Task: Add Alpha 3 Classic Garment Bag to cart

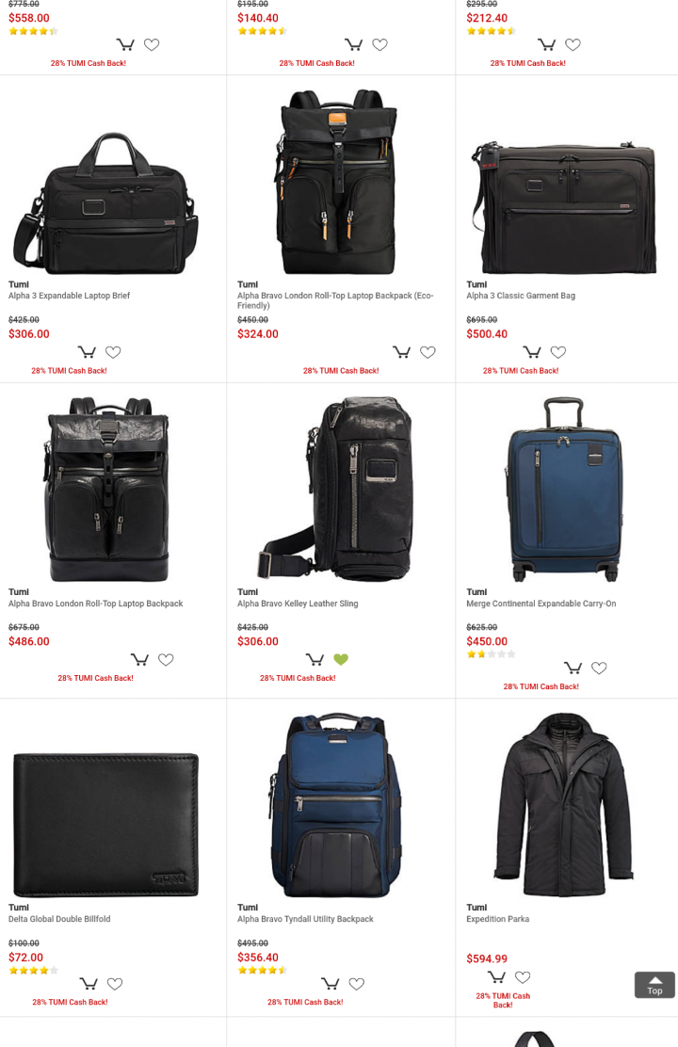Action: coord(532,352)
